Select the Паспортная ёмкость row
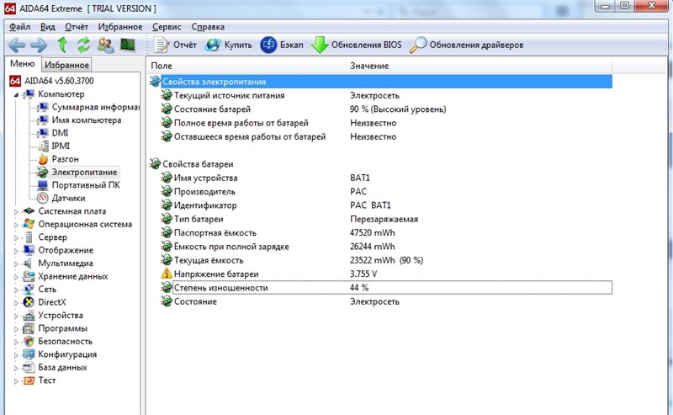 pyautogui.click(x=386, y=233)
